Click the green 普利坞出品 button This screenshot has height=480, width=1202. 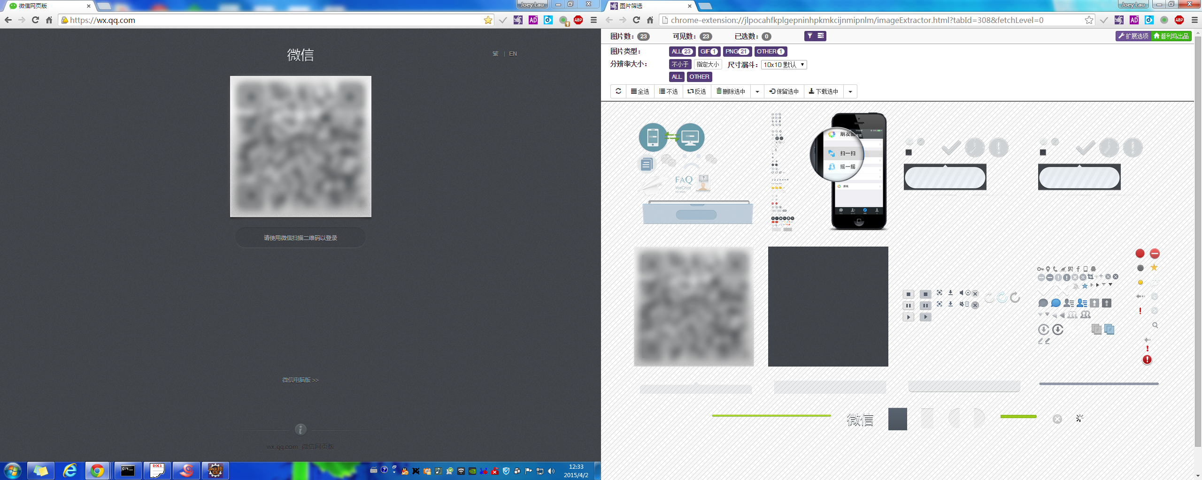click(1171, 36)
